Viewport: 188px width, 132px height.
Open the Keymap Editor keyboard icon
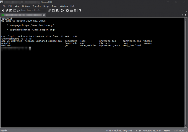(71, 11)
